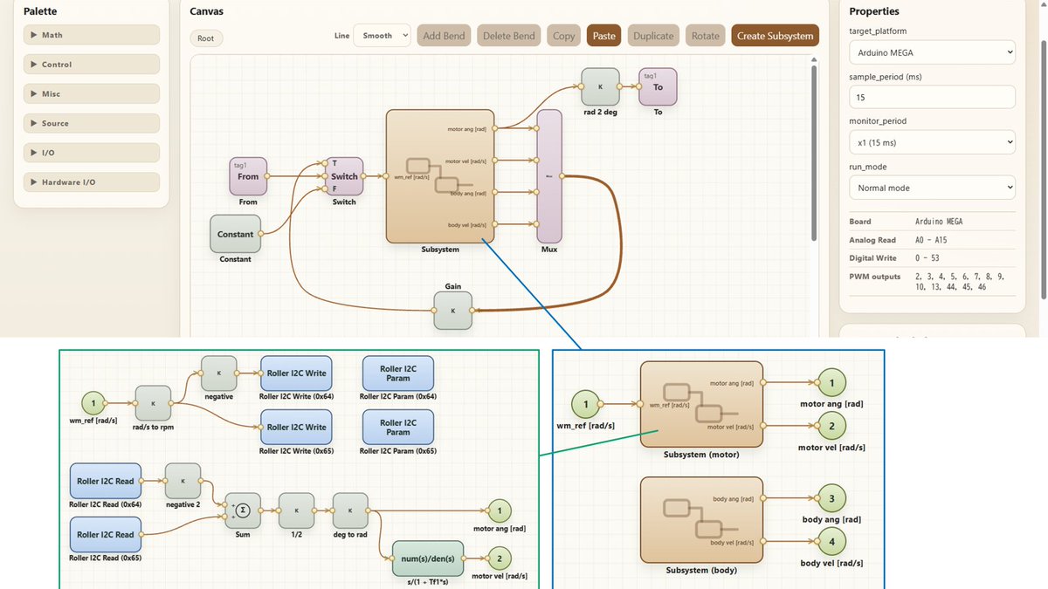Select Roller I2C Read (0x64) block
1048x589 pixels.
click(x=106, y=481)
